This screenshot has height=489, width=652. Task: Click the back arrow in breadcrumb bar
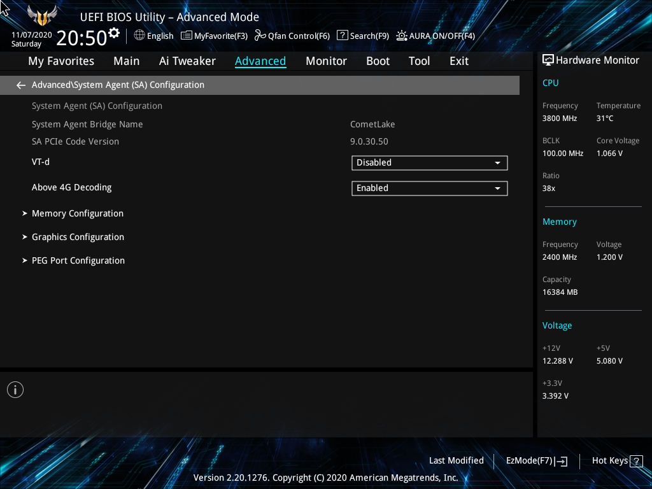point(21,85)
